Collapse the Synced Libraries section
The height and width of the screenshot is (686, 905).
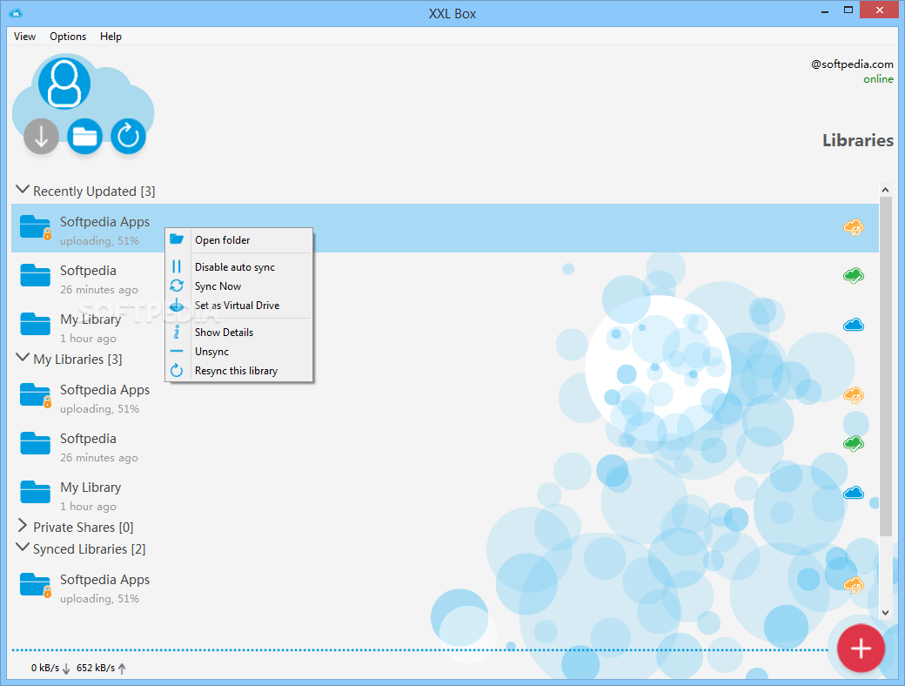point(23,547)
